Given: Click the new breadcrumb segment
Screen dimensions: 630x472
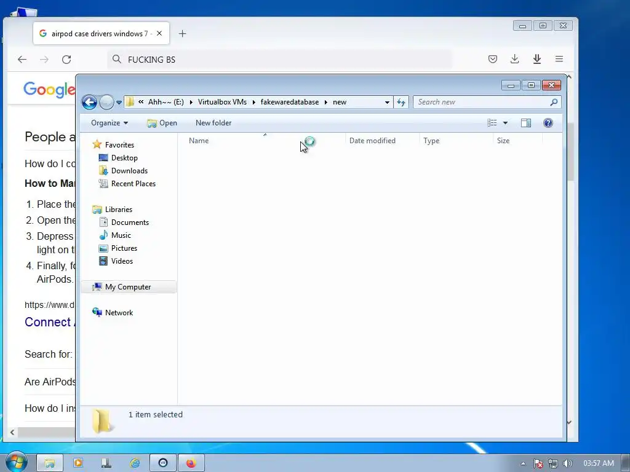Looking at the screenshot, I should 340,102.
